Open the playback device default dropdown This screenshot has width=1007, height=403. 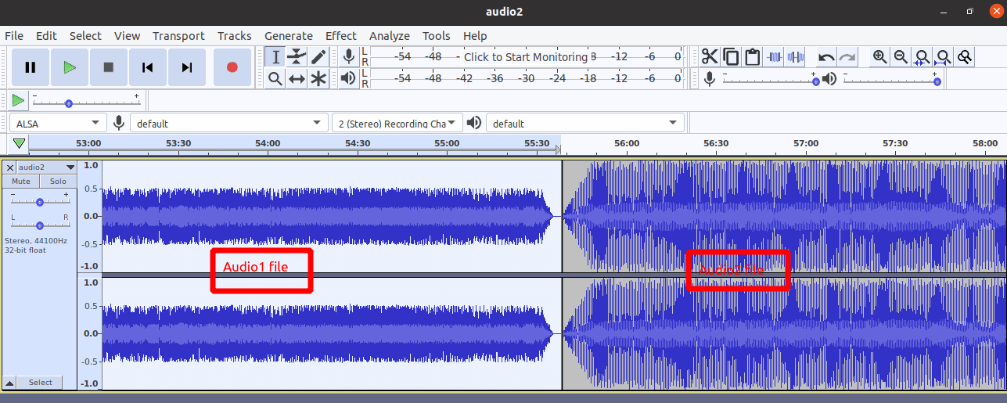(584, 123)
